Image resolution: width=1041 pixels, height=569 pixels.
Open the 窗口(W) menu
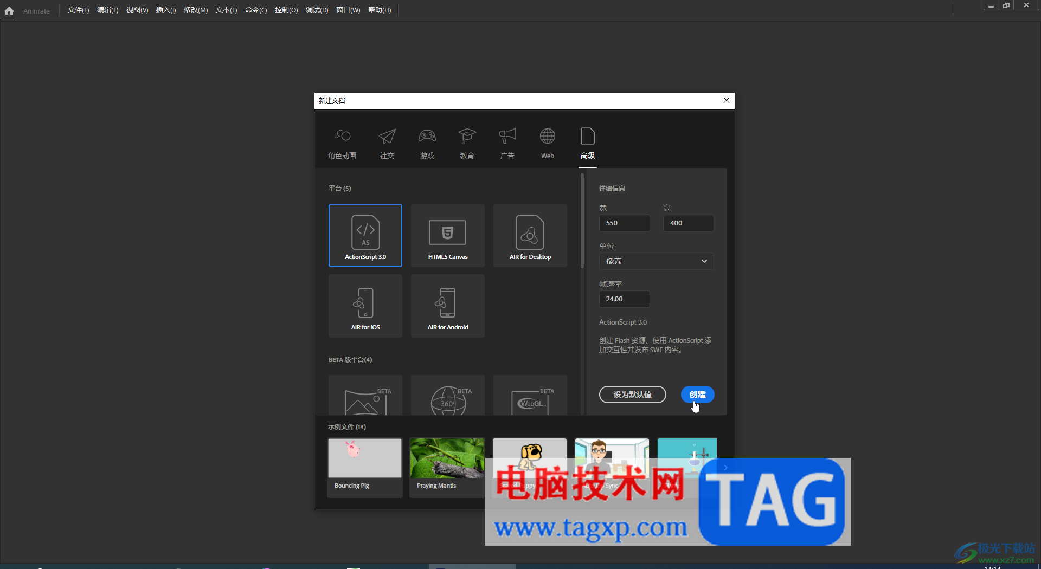[348, 10]
